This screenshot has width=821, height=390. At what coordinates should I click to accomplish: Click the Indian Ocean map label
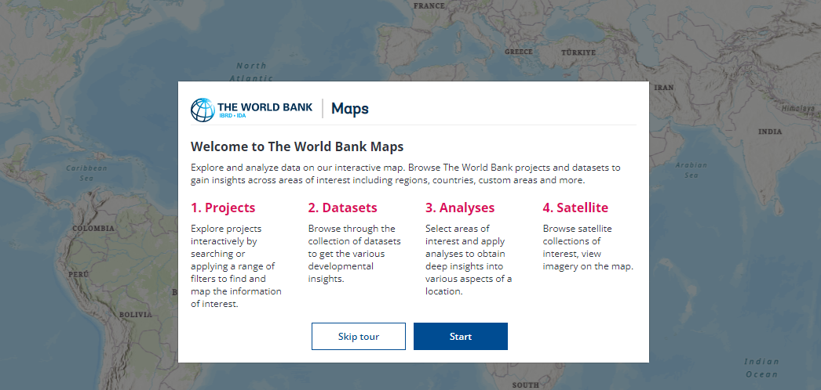point(762,367)
